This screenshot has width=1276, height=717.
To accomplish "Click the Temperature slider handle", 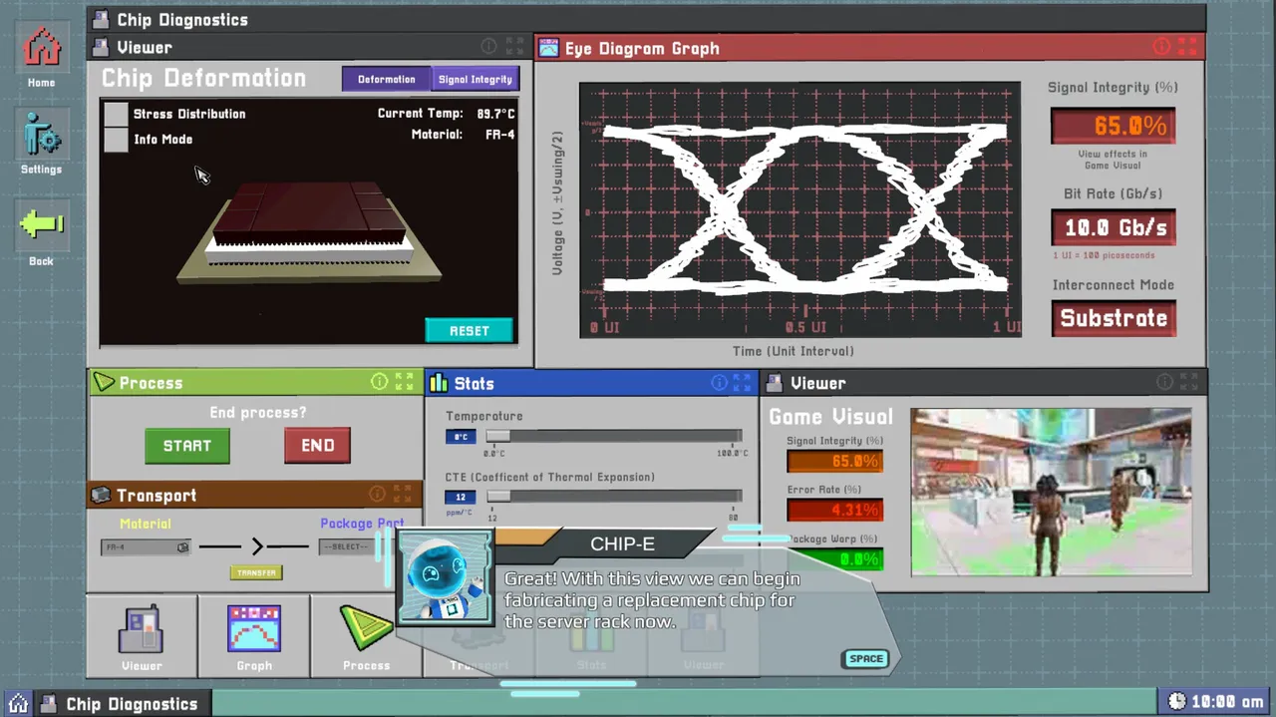I will [497, 437].
